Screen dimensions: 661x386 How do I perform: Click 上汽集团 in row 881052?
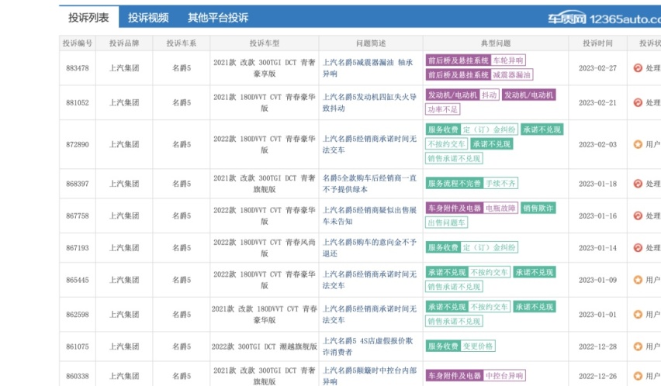(124, 103)
